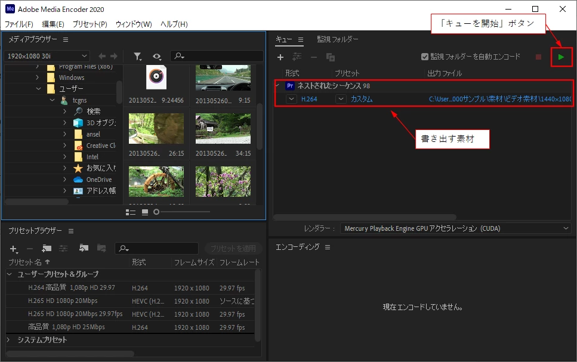Expand the Windows folder in the tree
Image resolution: width=577 pixels, height=362 pixels.
[37, 78]
